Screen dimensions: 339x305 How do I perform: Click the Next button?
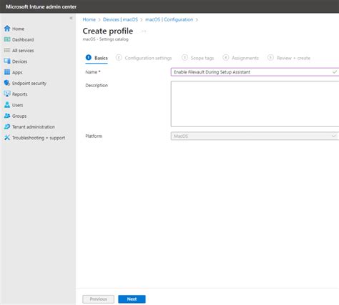click(132, 299)
